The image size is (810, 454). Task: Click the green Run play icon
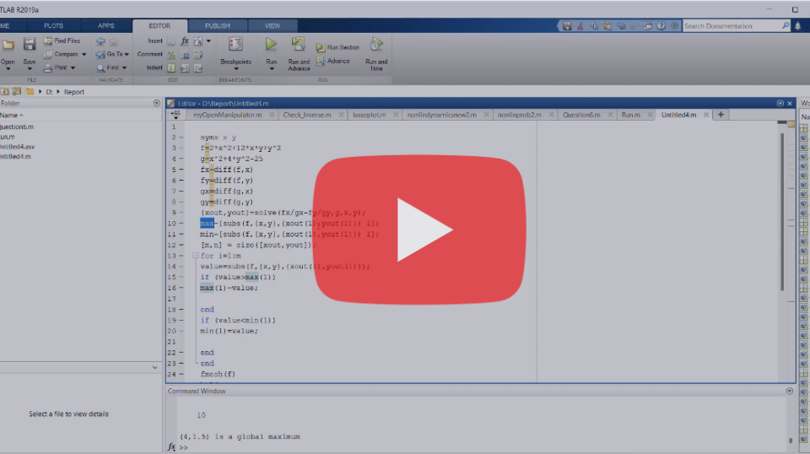pos(271,45)
